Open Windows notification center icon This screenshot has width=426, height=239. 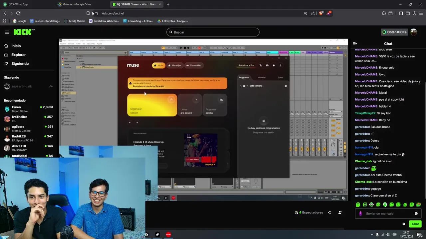coord(419,235)
